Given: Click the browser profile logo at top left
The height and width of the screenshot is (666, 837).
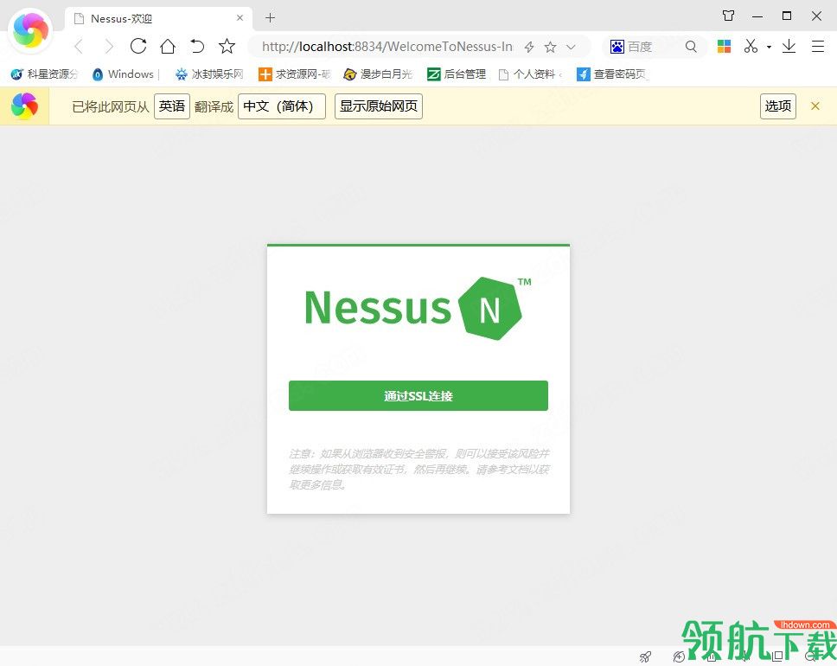Looking at the screenshot, I should pos(31,30).
